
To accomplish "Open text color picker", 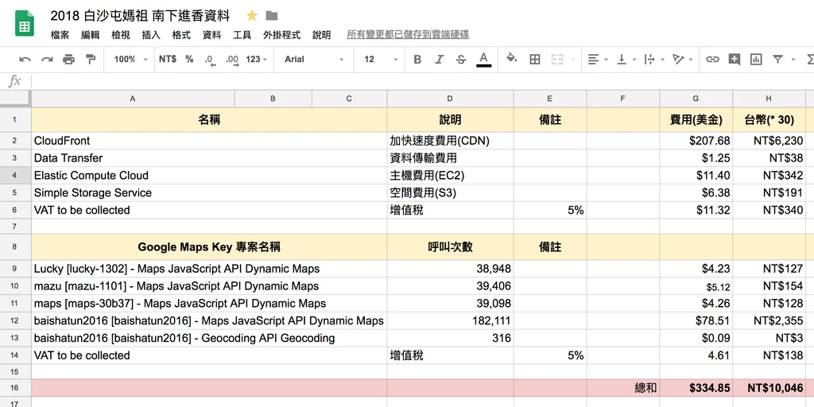I will (484, 59).
